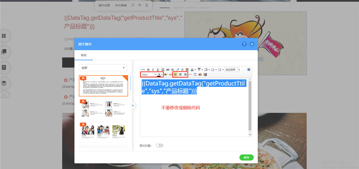
Task: Underline the selected text
Action: click(158, 70)
